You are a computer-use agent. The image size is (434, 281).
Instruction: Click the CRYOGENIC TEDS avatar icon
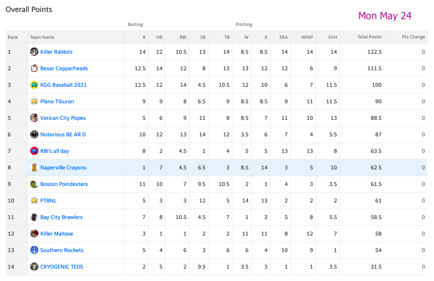(34, 267)
